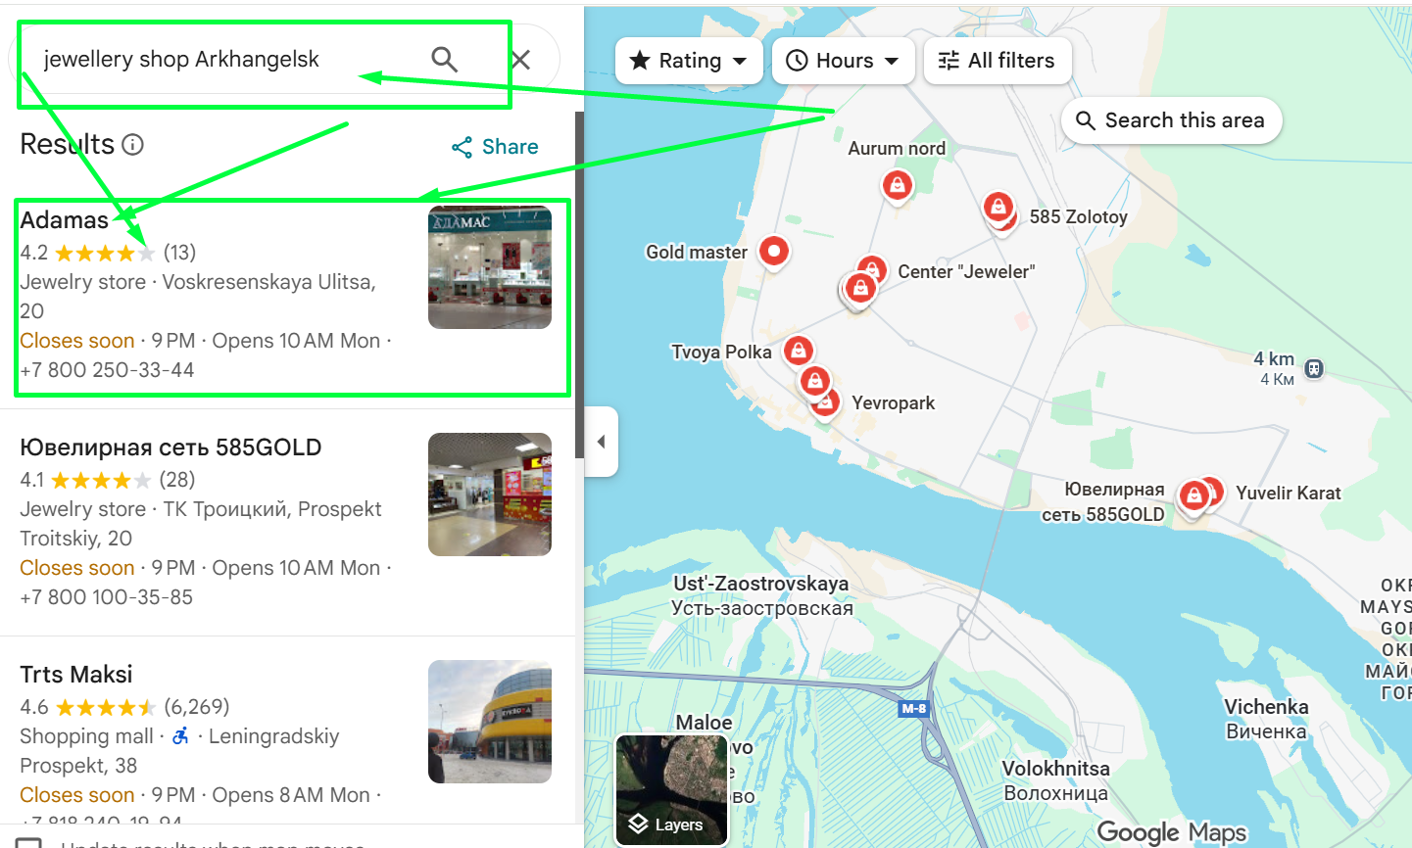Open the Adamas store photo thumbnail

(490, 267)
